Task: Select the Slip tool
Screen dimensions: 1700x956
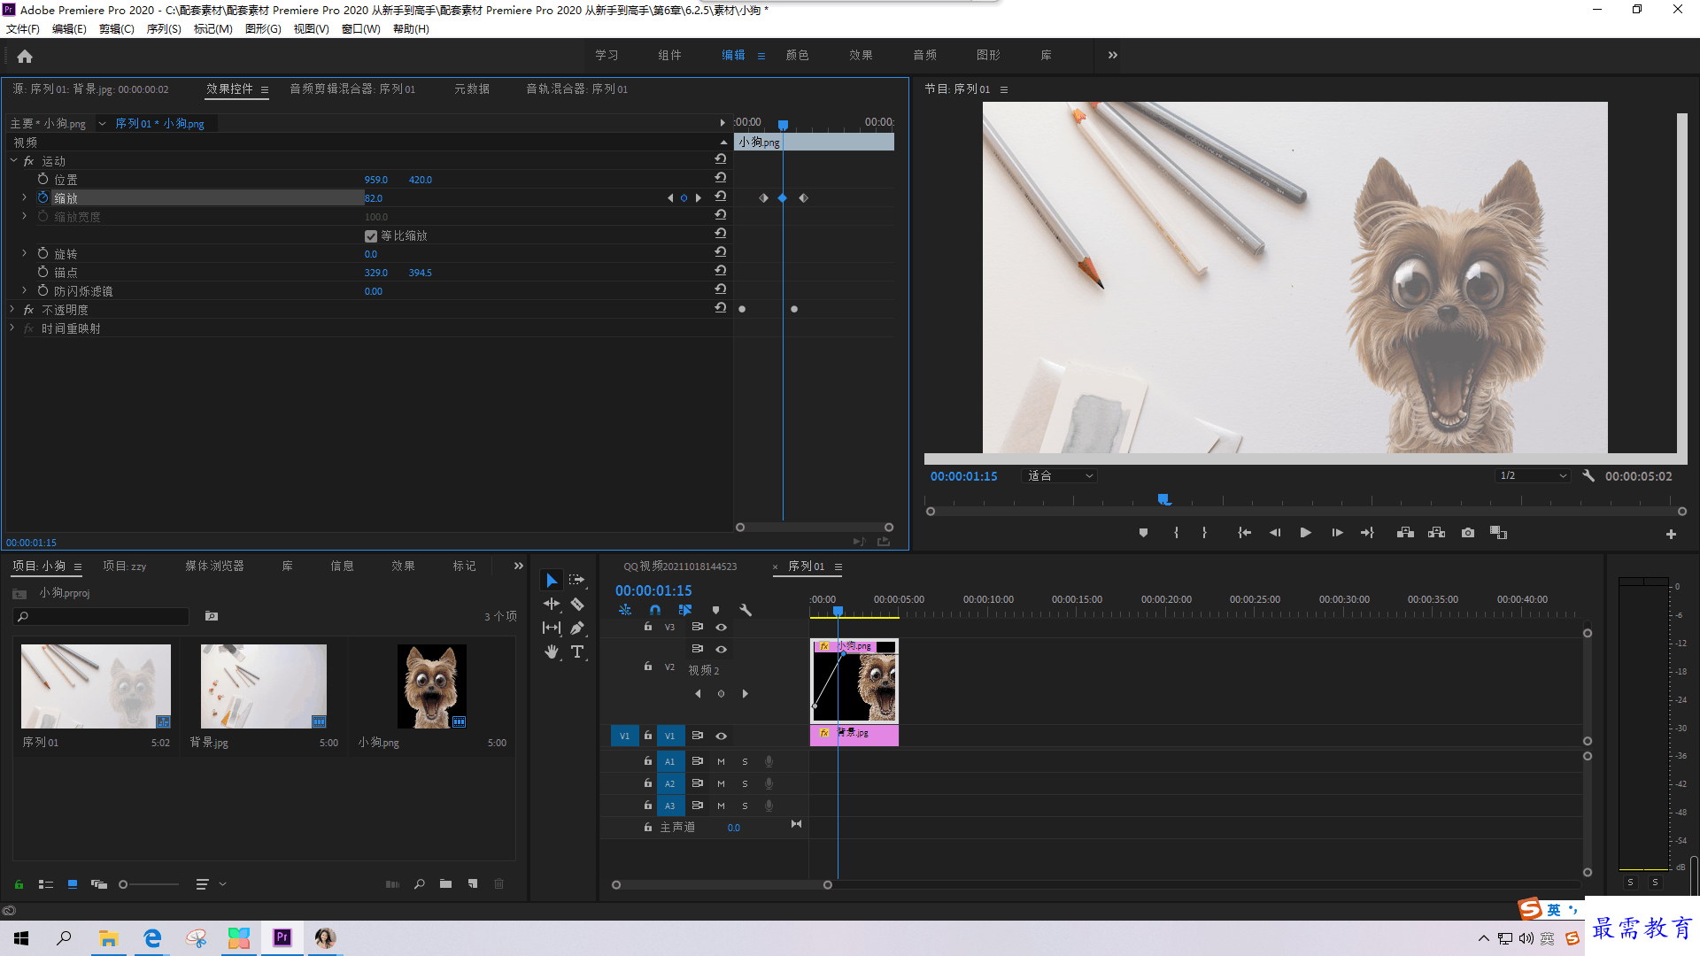Action: click(552, 628)
